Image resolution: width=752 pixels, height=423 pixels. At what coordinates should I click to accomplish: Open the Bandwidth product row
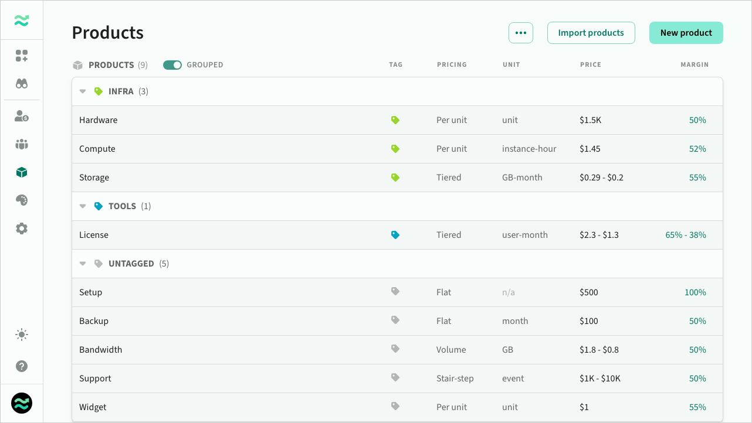pos(397,350)
